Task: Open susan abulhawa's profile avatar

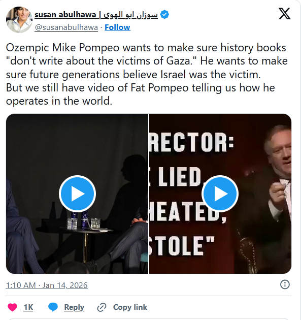Action: pos(19,20)
